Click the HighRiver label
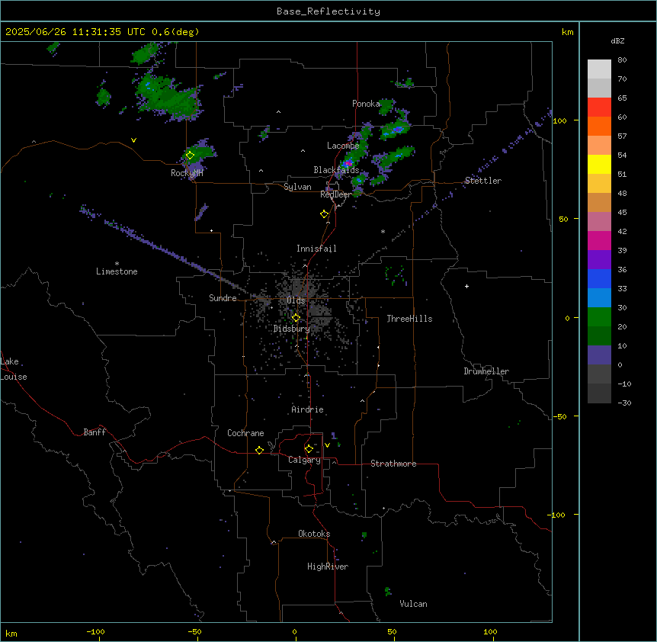Image resolution: width=657 pixels, height=642 pixels. (328, 567)
